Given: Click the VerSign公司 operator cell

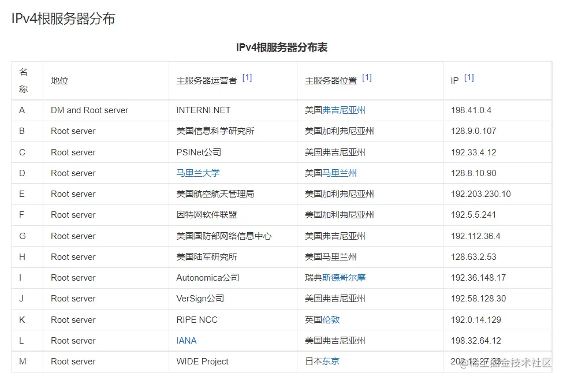Looking at the screenshot, I should (233, 299).
